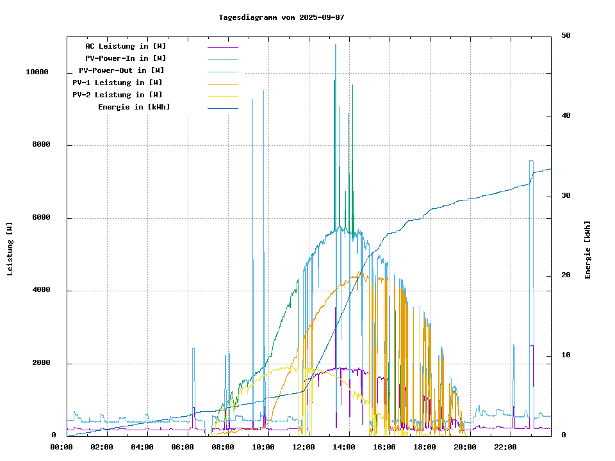This screenshot has width=615, height=461.
Task: Select the PV-Power-Out legend label
Action: 122,70
